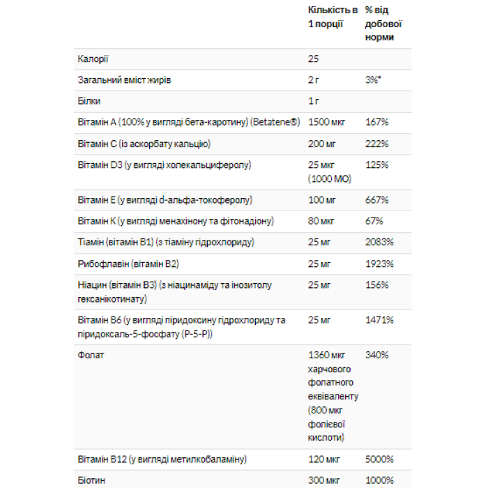This screenshot has width=488, height=488.
Task: Click the 5000% daily value cell
Action: (379, 459)
